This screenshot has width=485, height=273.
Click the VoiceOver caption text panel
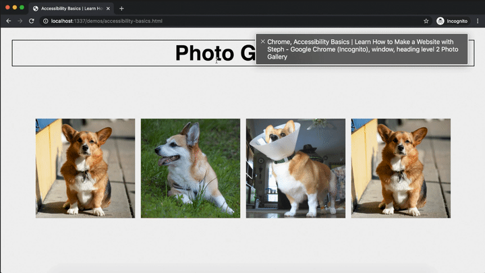[364, 49]
